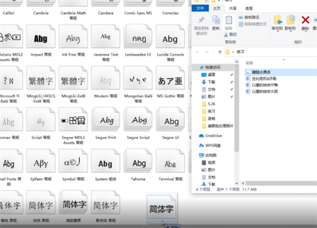Select the MS Gothic 常规 font
This screenshot has width=317, height=228.
pyautogui.click(x=170, y=78)
